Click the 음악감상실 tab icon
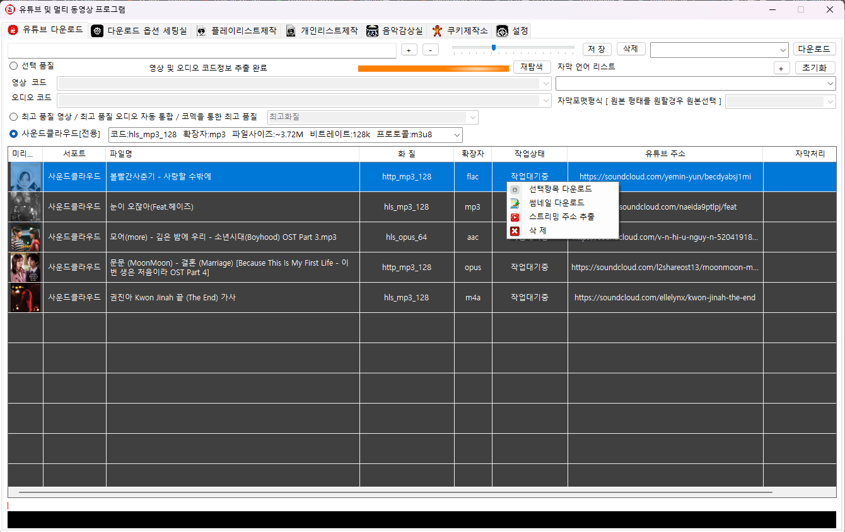 [372, 31]
